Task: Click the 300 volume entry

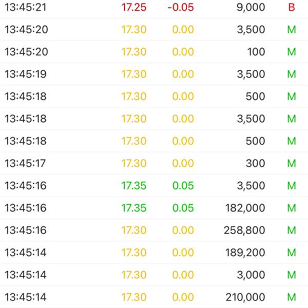Action: [x=256, y=164]
